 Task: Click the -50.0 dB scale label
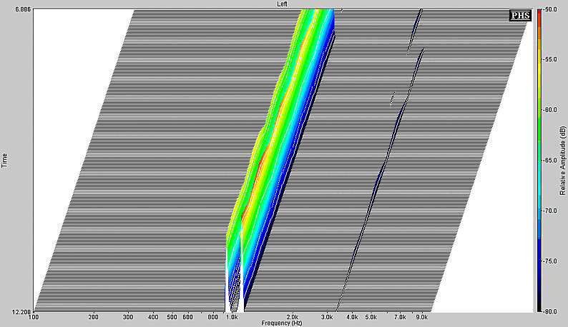click(552, 10)
